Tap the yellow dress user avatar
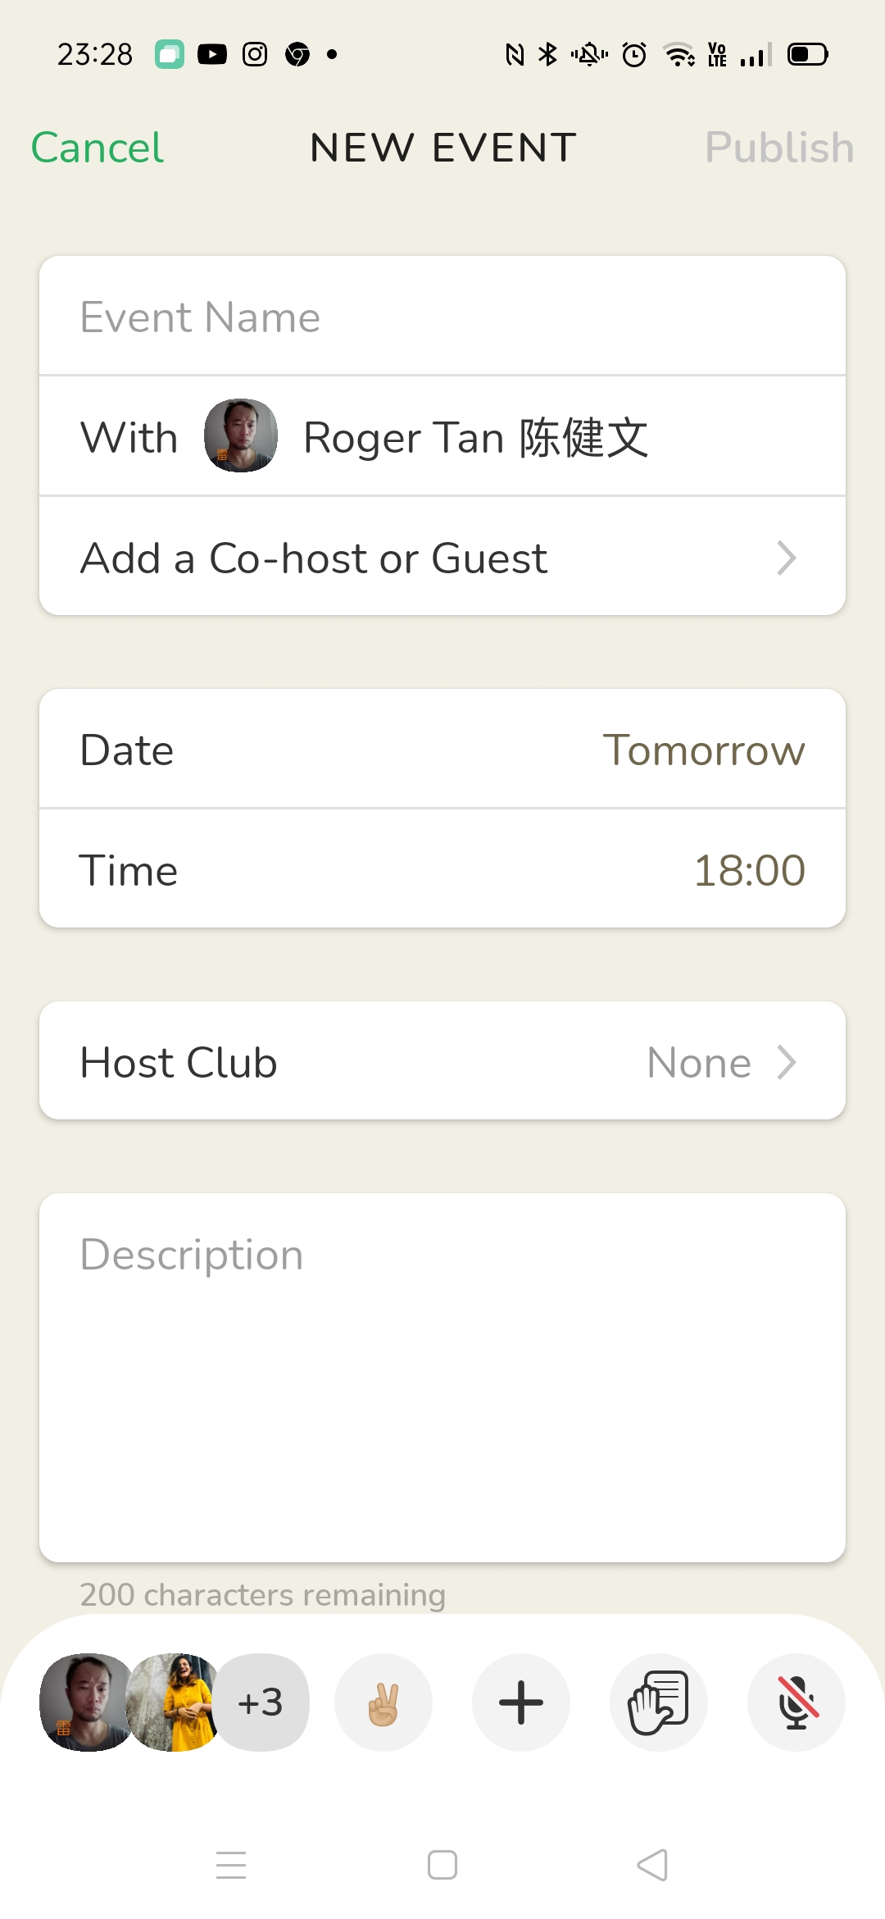 coord(175,1702)
